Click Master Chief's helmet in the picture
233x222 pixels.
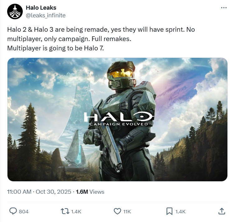click(x=121, y=74)
